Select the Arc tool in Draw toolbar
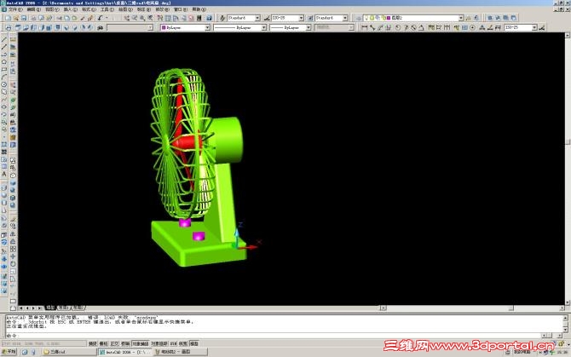 (x=4, y=78)
